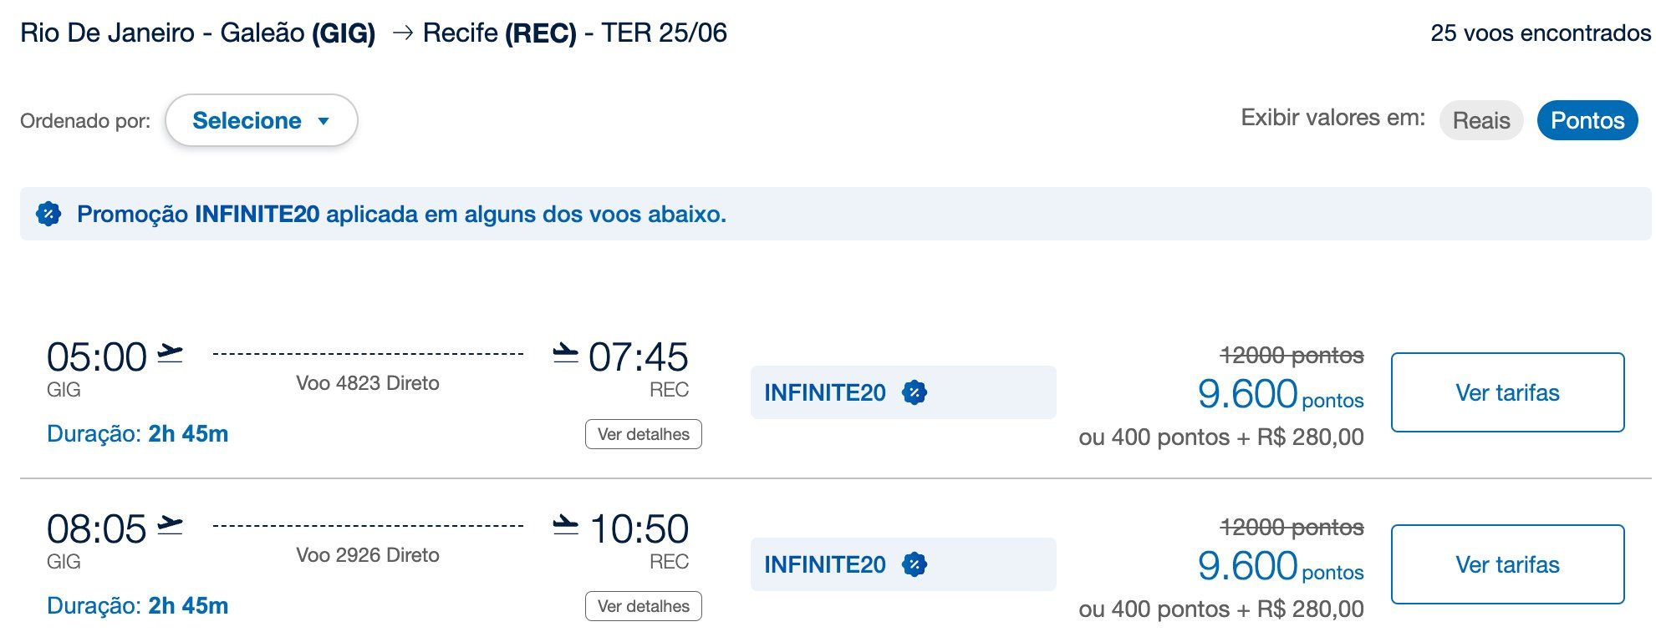
Task: Click discount badge icon on second INFINITE20 tag
Action: pos(915,564)
